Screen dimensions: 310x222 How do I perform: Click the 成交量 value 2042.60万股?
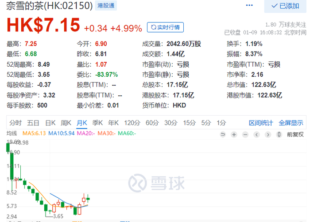tap(184, 44)
